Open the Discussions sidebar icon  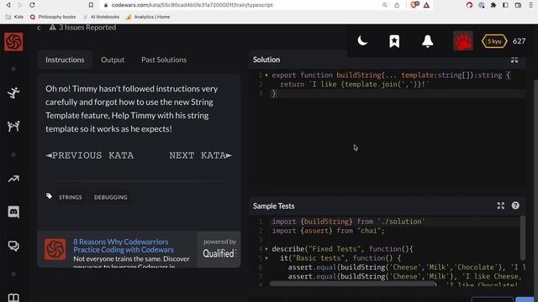(13, 246)
